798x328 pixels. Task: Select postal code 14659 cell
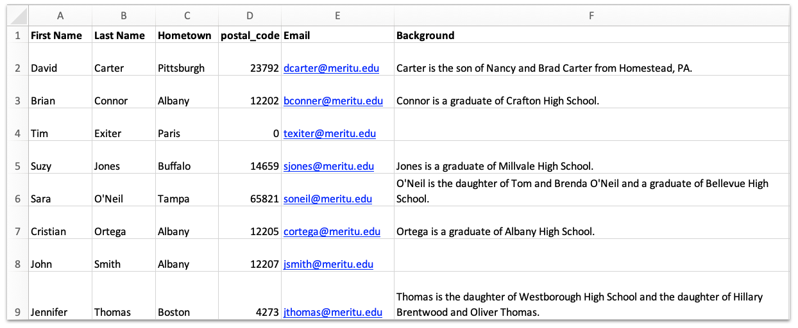pyautogui.click(x=250, y=158)
